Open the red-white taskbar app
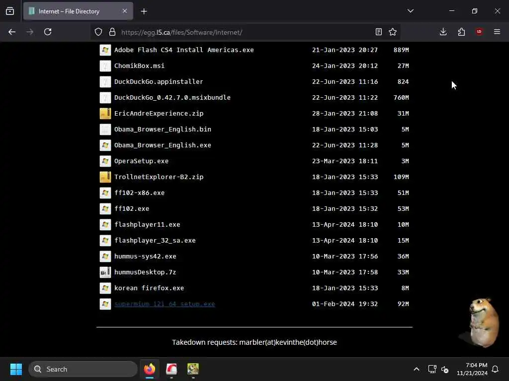 point(171,369)
